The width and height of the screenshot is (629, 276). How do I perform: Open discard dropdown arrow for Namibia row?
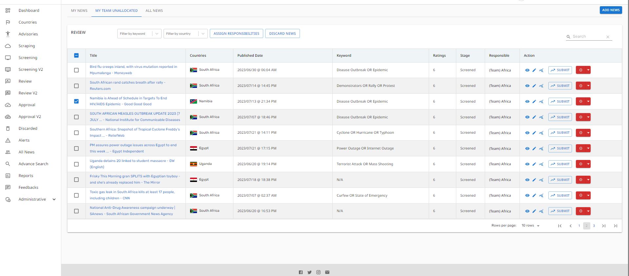pyautogui.click(x=588, y=102)
